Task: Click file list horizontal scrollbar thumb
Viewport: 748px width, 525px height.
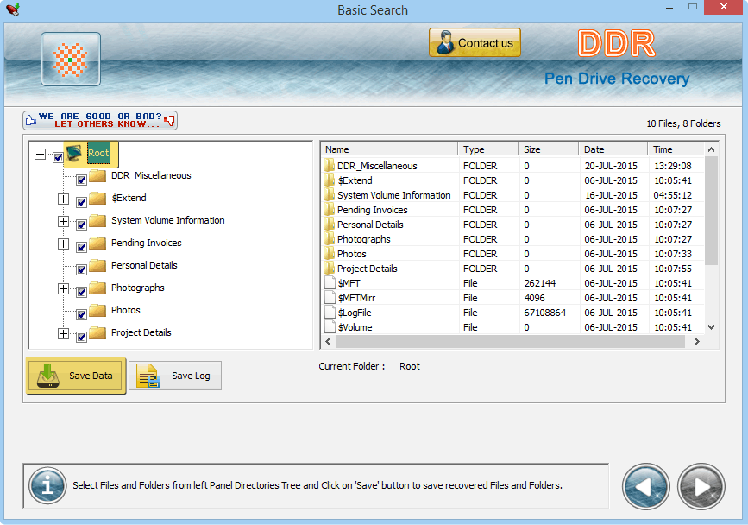Action: (510, 341)
